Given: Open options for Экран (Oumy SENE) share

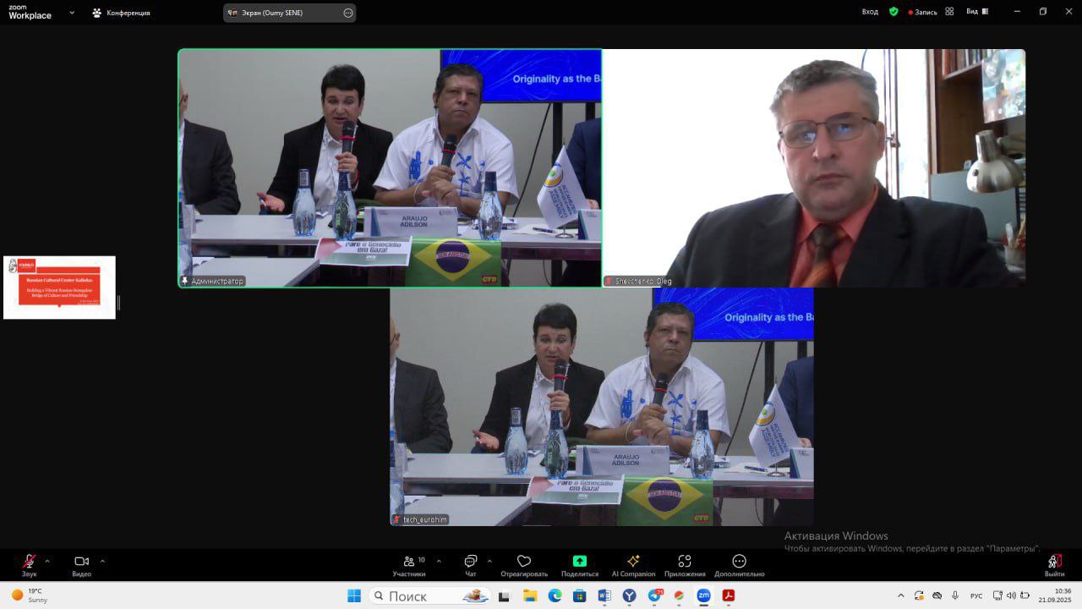Looking at the screenshot, I should coord(348,13).
